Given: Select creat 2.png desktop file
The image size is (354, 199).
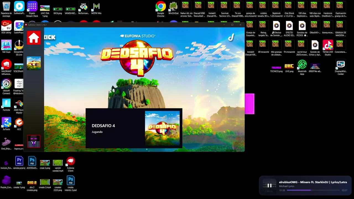Looking at the screenshot, I should [45, 164].
